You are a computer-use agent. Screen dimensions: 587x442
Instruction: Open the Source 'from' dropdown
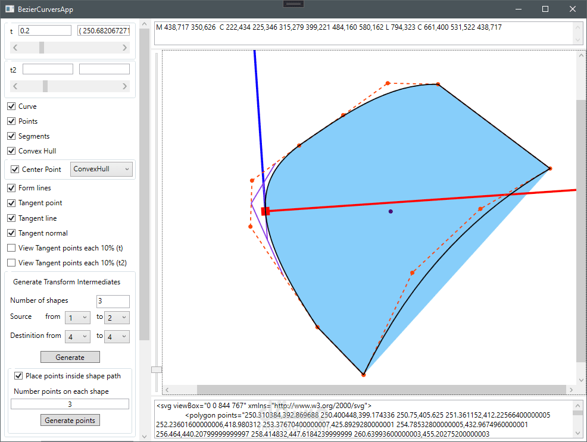77,317
